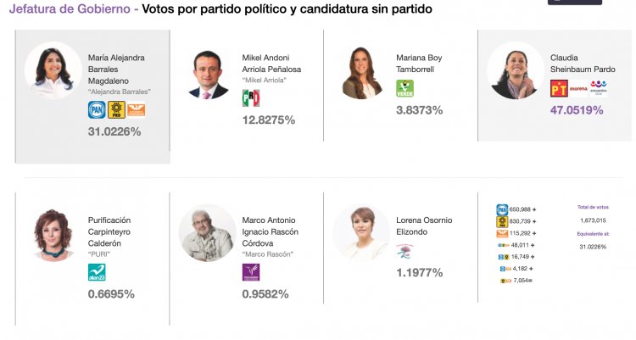The image size is (636, 340).
Task: Click the PRI logo under Mikel Arriola
Action: point(251,98)
